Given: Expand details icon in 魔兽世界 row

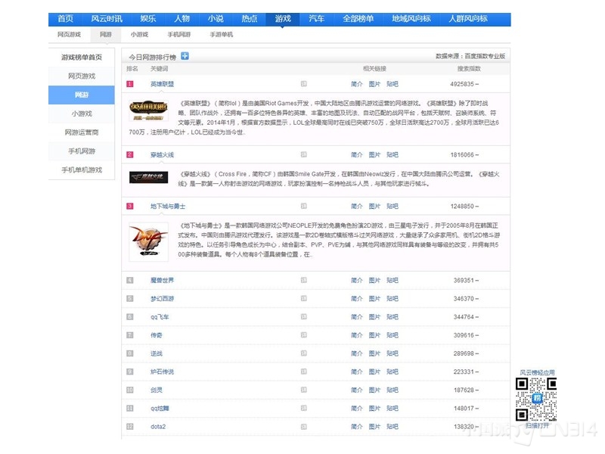Looking at the screenshot, I should [304, 280].
